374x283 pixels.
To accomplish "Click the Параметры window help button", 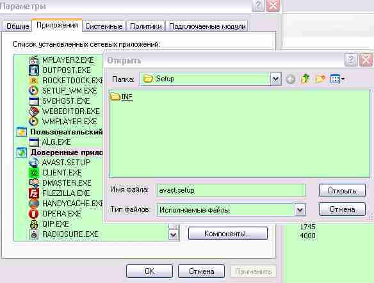I will pos(258,6).
